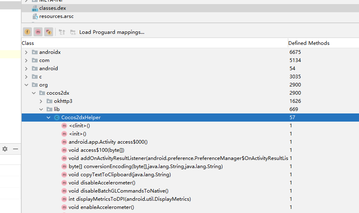Click okhttp3 method count 1626
The image size is (359, 213).
tap(295, 101)
